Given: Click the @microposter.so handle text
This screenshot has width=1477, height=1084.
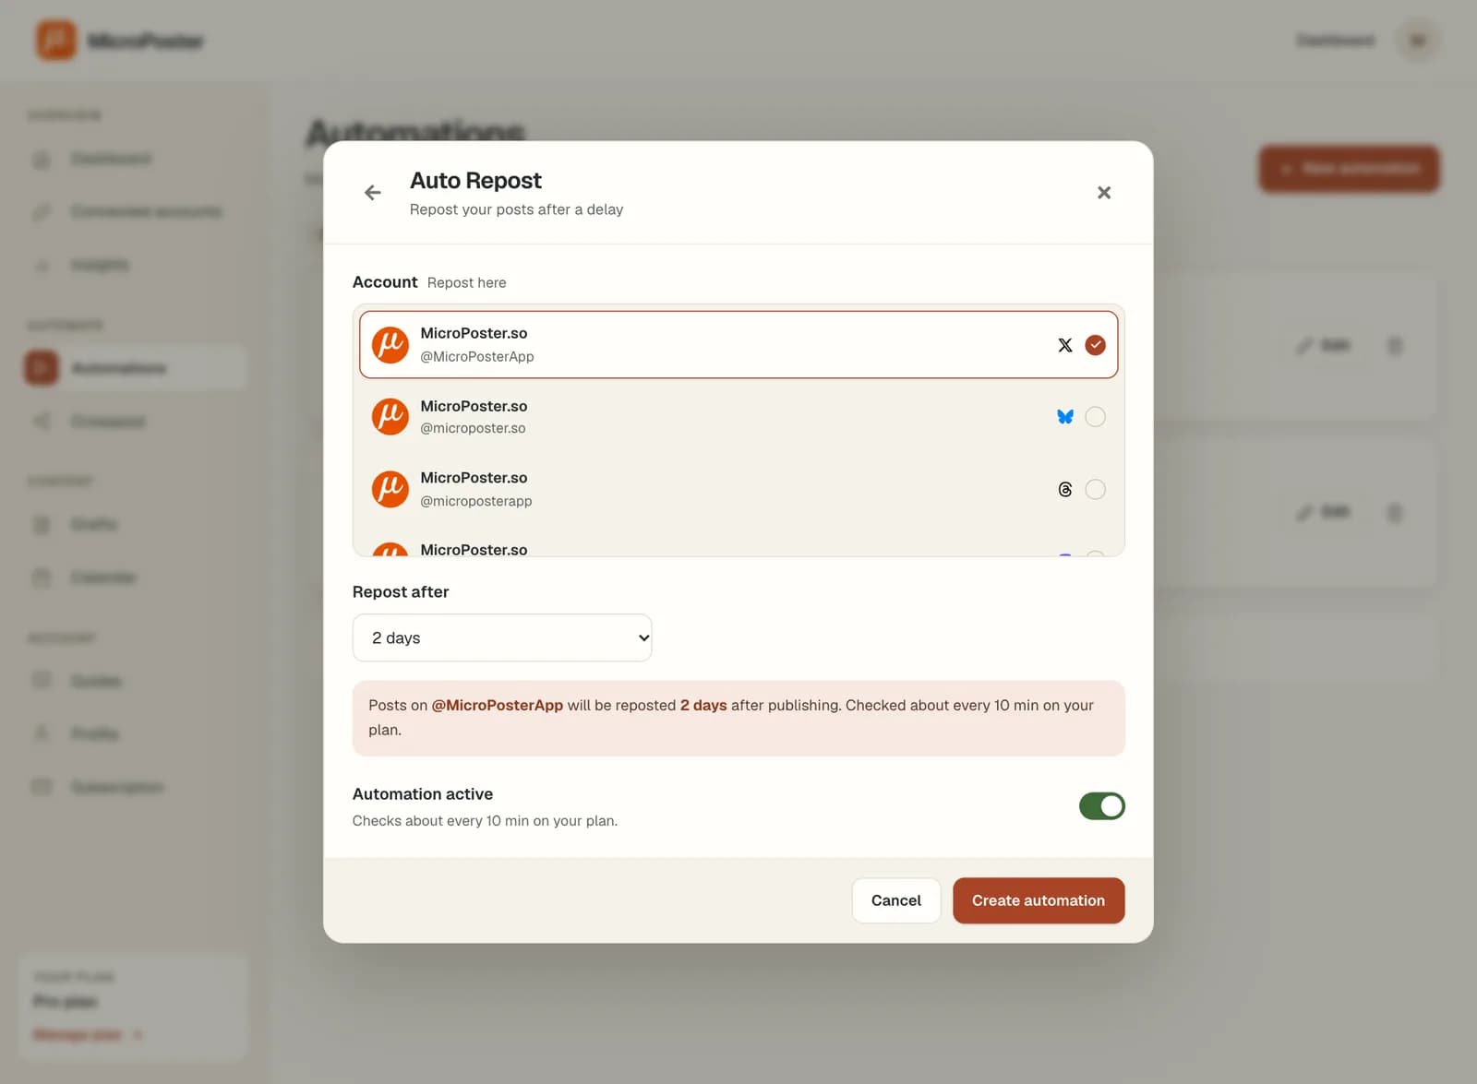Looking at the screenshot, I should 473,428.
